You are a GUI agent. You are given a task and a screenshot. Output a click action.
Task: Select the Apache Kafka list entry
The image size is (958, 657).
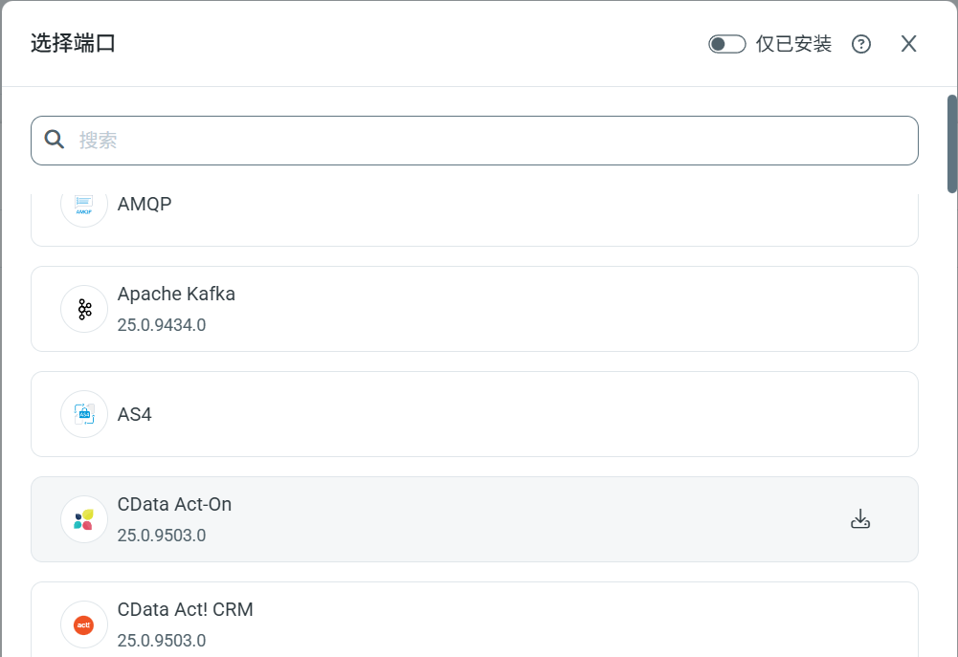(x=474, y=309)
